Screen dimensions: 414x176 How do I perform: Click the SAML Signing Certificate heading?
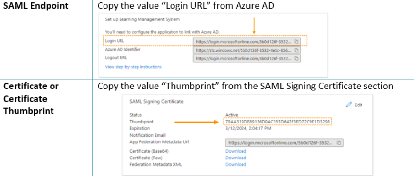[156, 102]
